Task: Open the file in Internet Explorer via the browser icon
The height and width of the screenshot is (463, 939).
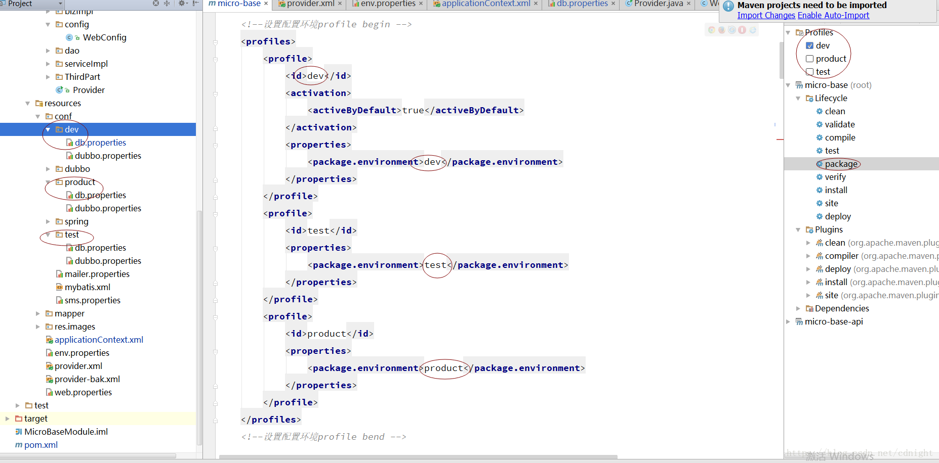Action: (753, 30)
